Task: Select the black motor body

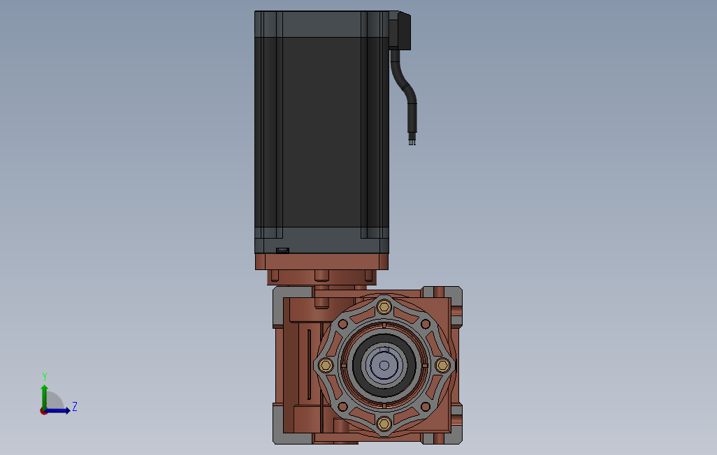Action: pos(322,132)
